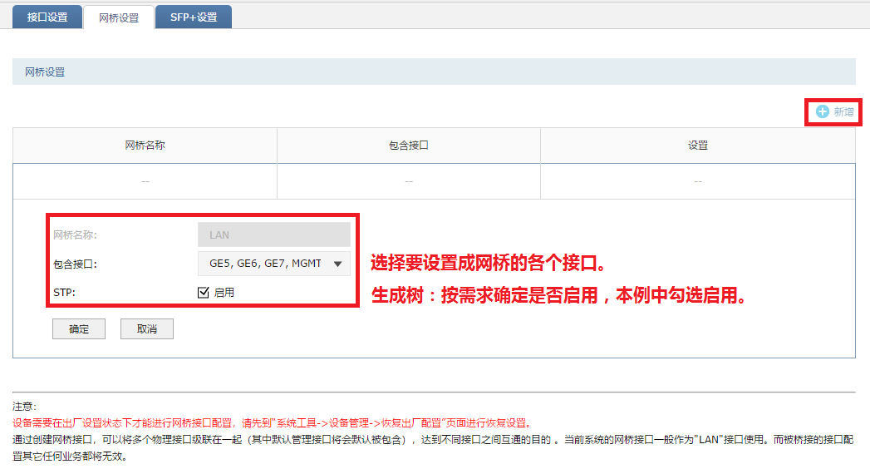Click the greyed-out LAN bridge name field
This screenshot has width=870, height=469.
[x=273, y=234]
